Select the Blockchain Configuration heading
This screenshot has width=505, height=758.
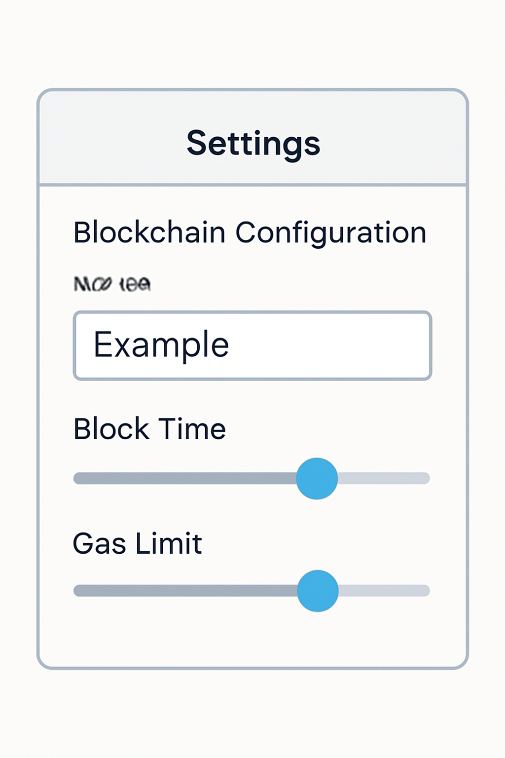[x=250, y=232]
